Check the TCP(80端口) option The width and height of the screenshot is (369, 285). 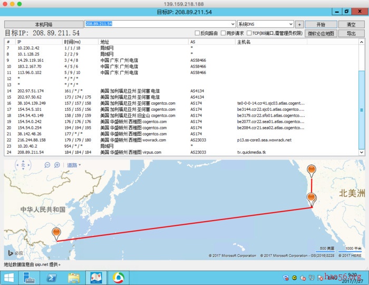pyautogui.click(x=248, y=33)
